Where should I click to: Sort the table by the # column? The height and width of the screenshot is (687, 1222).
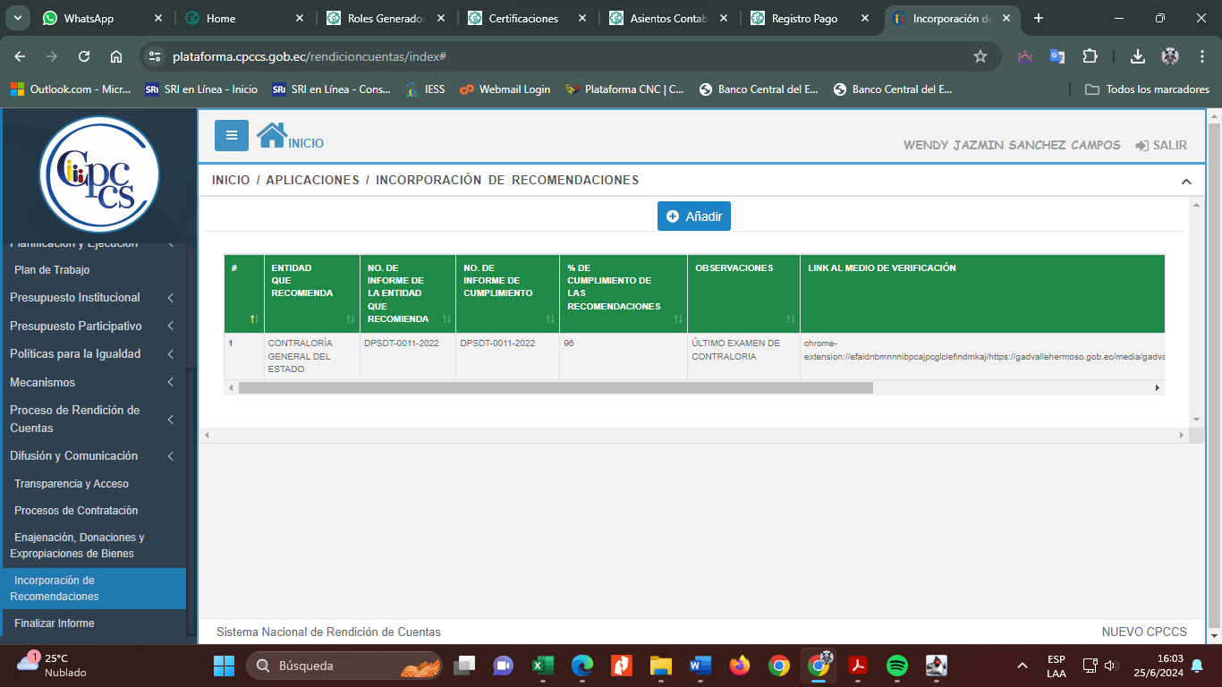[254, 318]
